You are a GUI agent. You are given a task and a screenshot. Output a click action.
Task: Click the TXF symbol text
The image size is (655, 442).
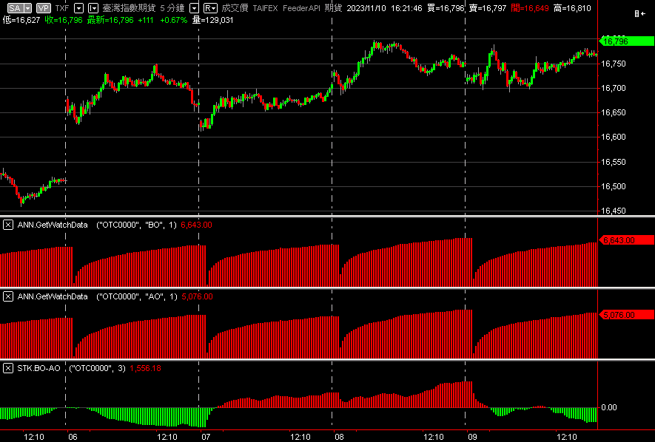(x=62, y=8)
